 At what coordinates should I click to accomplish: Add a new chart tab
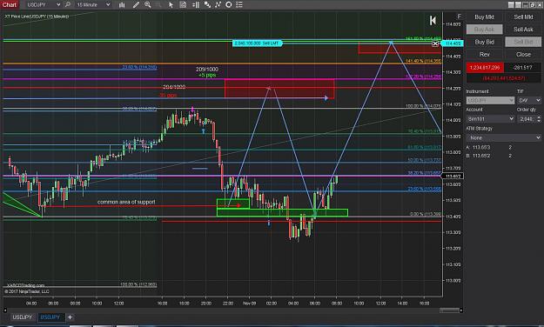[70, 317]
